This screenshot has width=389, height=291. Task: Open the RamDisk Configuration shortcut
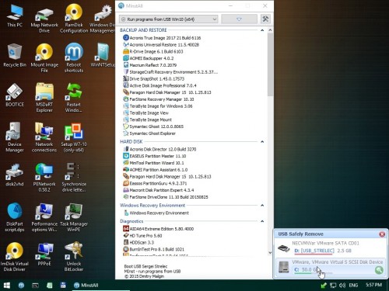(x=74, y=19)
